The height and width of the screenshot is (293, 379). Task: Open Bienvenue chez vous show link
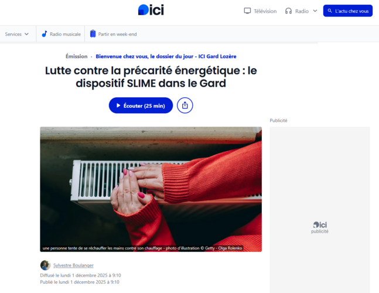click(166, 56)
